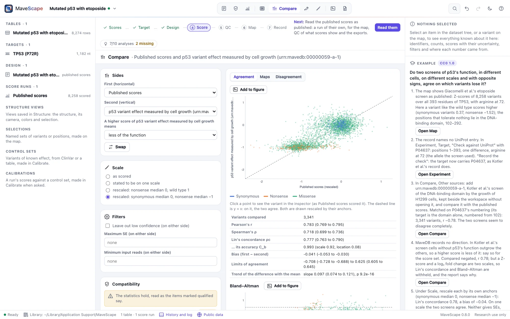Open the shield-check QC tool in toolbar
Viewport: 510px width, 319px height.
pos(236,8)
